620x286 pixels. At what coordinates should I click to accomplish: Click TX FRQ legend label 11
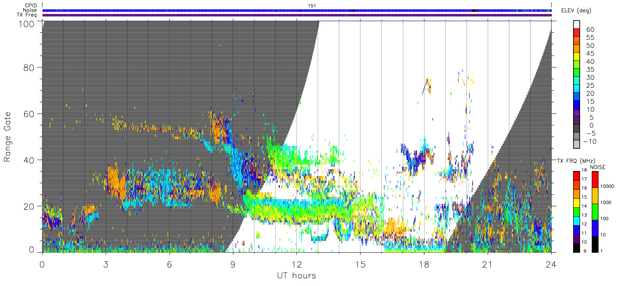tap(584, 233)
